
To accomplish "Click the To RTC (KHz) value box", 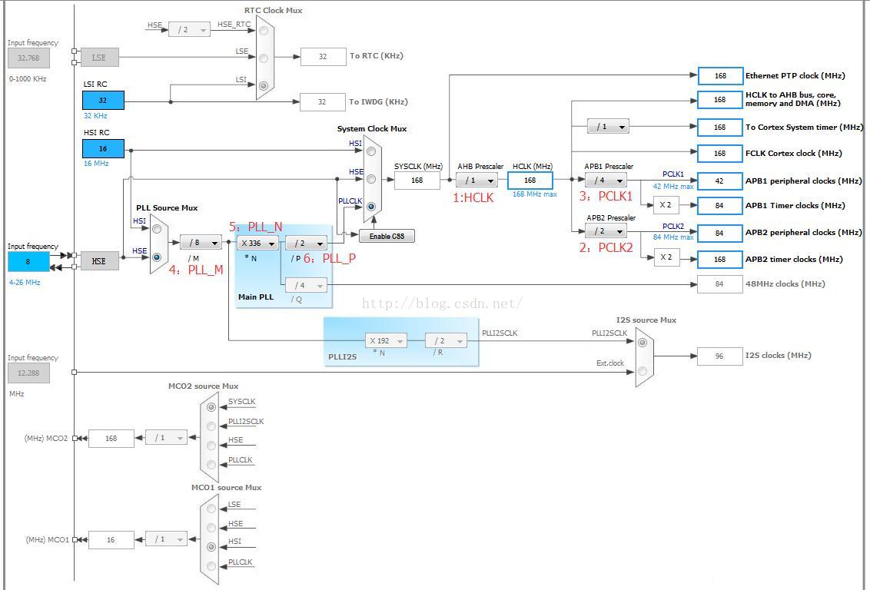I will [x=323, y=57].
